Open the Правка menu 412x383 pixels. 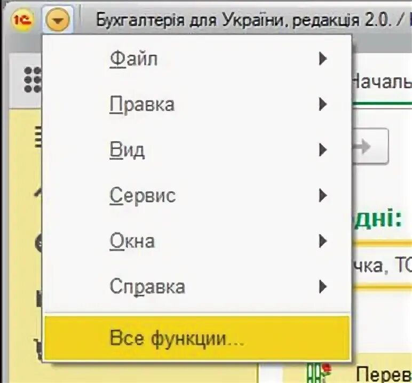pyautogui.click(x=197, y=105)
